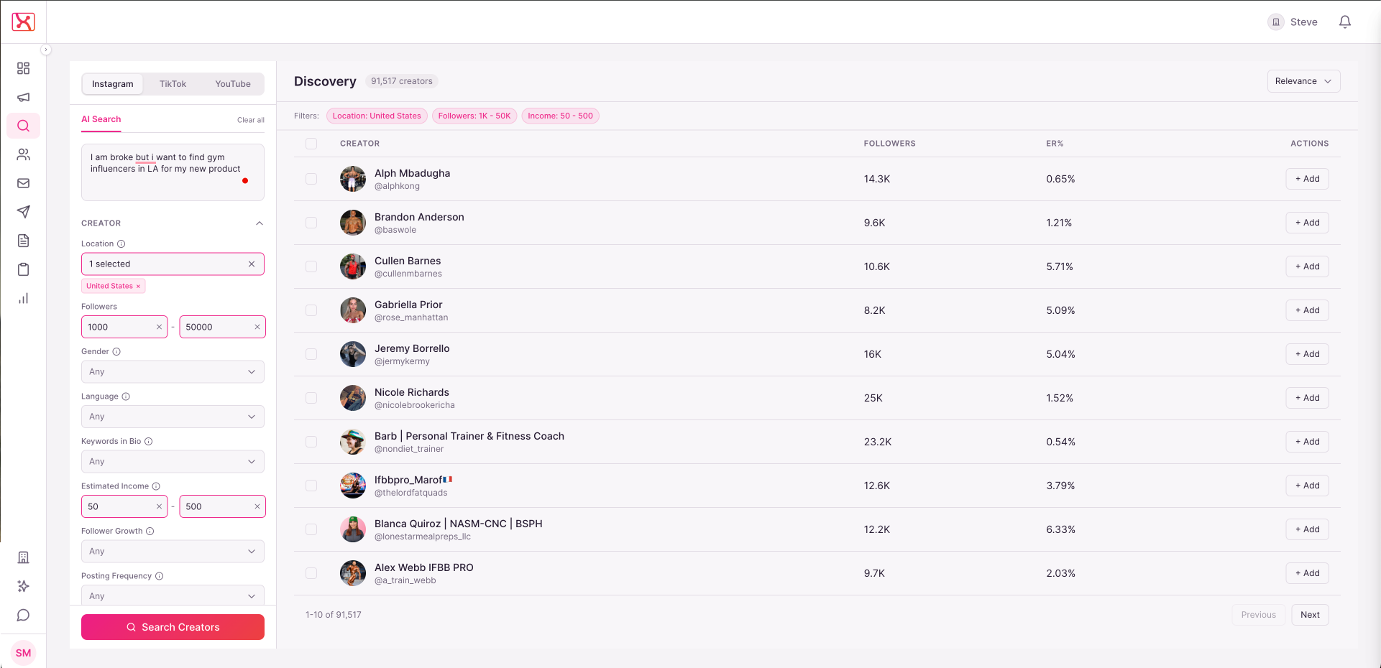Open the bar chart analytics icon in sidebar
The height and width of the screenshot is (668, 1381).
23,298
